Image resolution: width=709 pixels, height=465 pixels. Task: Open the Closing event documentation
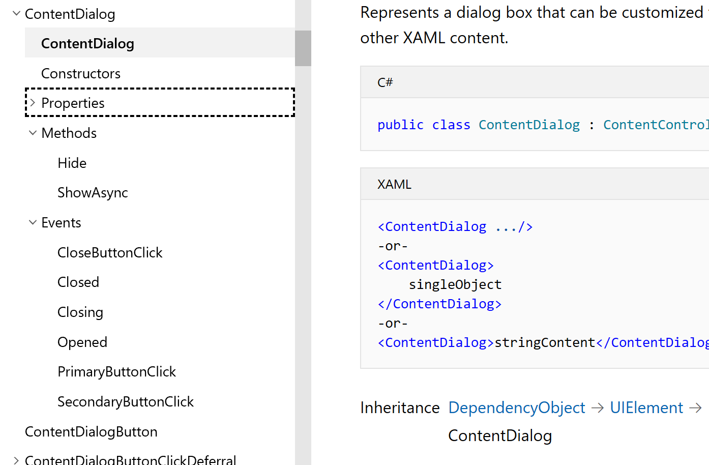80,312
